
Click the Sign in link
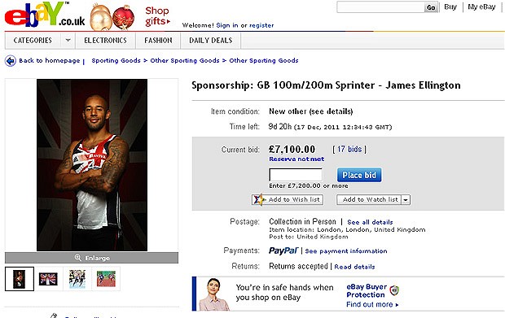tap(227, 25)
